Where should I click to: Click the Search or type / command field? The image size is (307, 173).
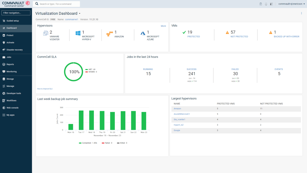pos(56,4)
